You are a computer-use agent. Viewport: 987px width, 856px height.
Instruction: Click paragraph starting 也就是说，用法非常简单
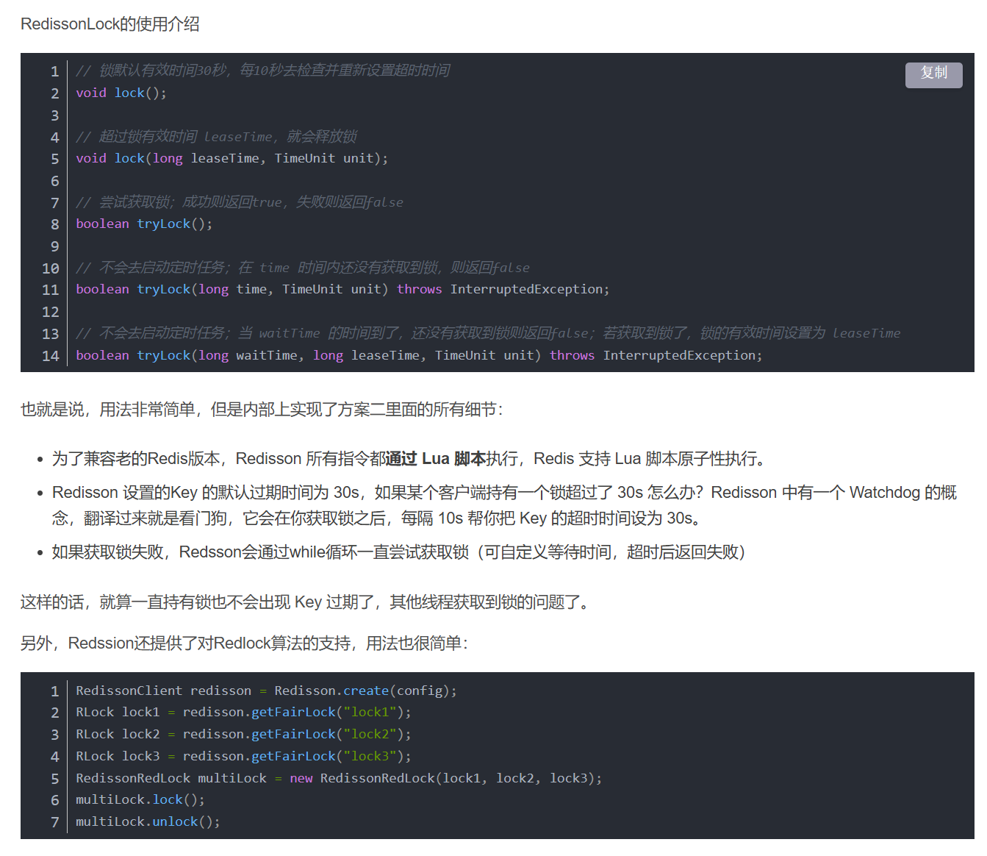tap(262, 410)
